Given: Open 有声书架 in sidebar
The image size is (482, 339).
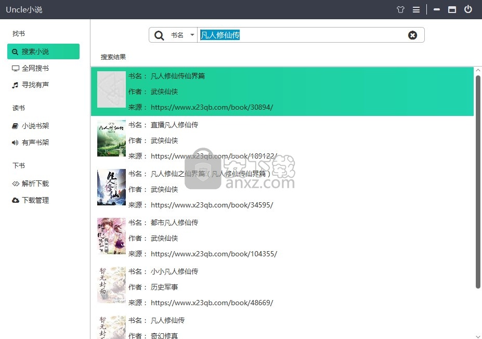Looking at the screenshot, I should click(43, 142).
